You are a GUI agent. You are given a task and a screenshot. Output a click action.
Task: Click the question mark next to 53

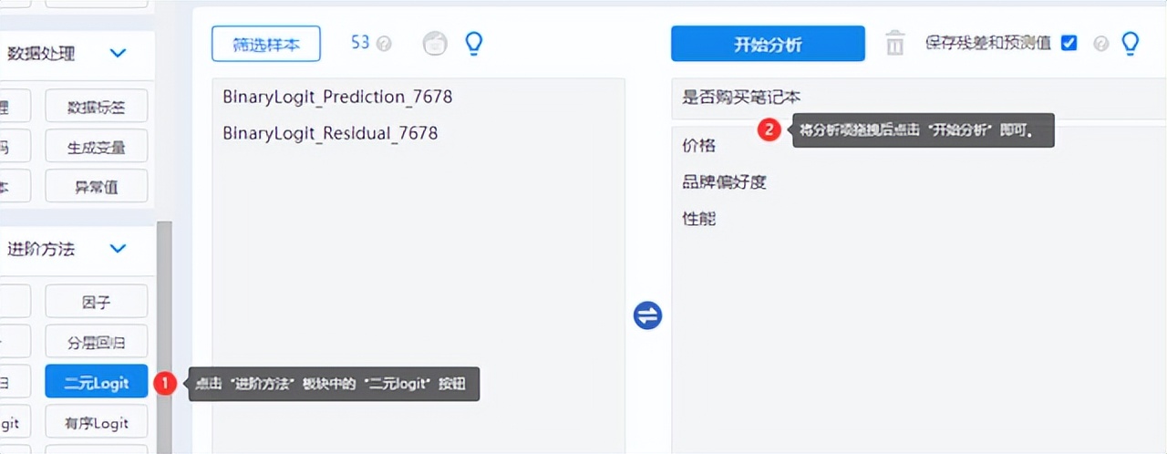tap(384, 44)
